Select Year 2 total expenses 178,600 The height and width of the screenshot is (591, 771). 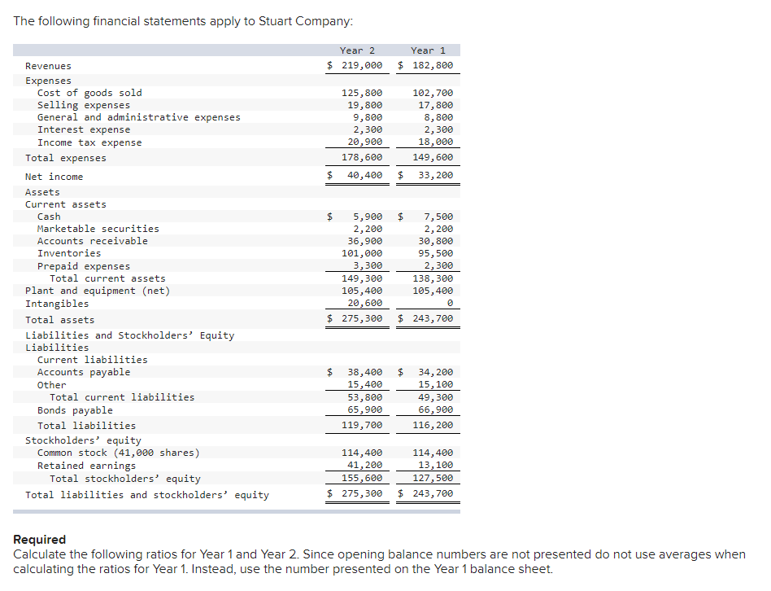click(362, 157)
